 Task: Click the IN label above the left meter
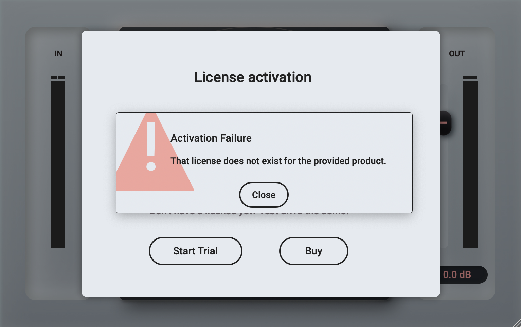pos(58,53)
